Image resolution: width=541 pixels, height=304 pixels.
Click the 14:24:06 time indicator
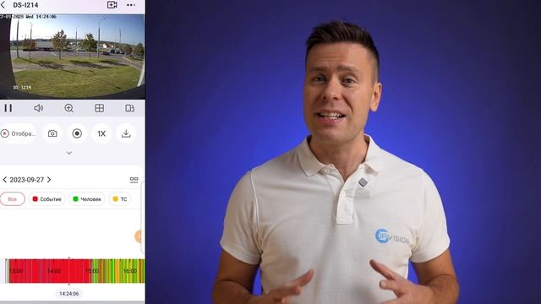coord(68,294)
